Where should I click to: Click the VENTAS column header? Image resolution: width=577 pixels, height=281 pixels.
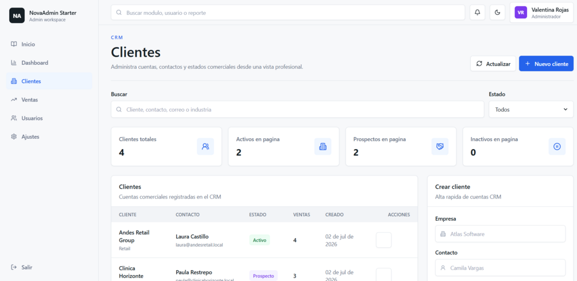[302, 214]
